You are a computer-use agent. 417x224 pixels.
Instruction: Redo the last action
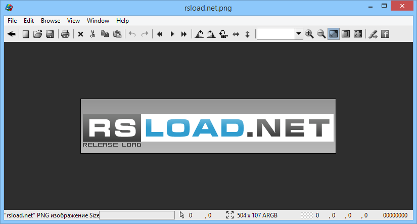[145, 34]
